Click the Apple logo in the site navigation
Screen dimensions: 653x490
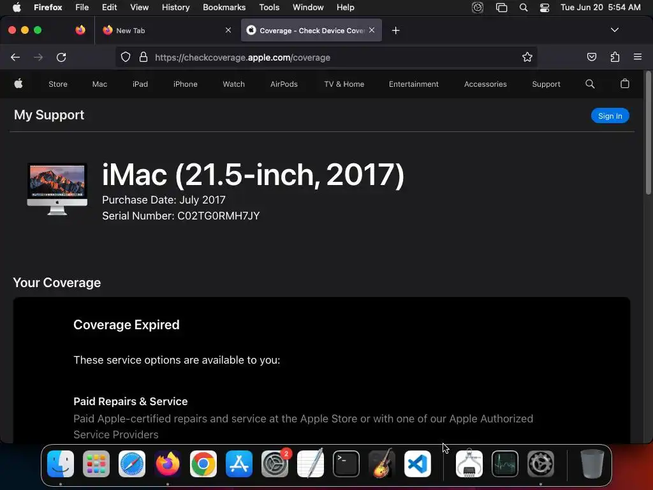tap(18, 84)
